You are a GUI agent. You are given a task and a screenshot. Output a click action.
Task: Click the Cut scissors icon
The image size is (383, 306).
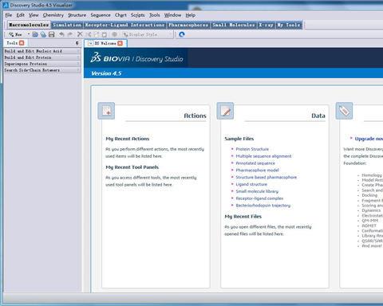(89, 34)
